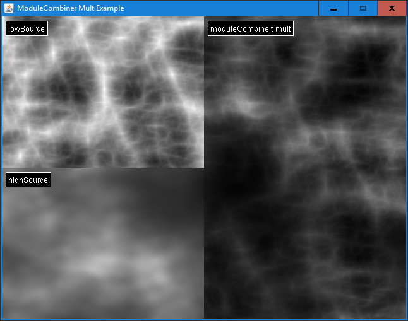Select the middle of the highSource blurry image
Viewport: 408px width, 321px height.
[103, 243]
